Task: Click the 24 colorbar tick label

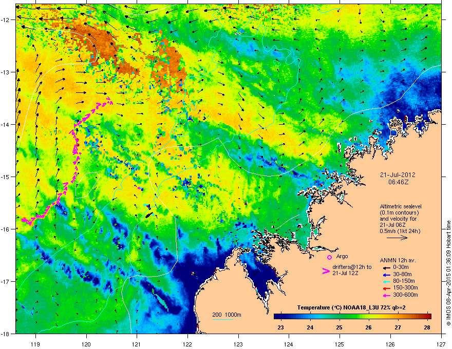Action: click(x=310, y=327)
